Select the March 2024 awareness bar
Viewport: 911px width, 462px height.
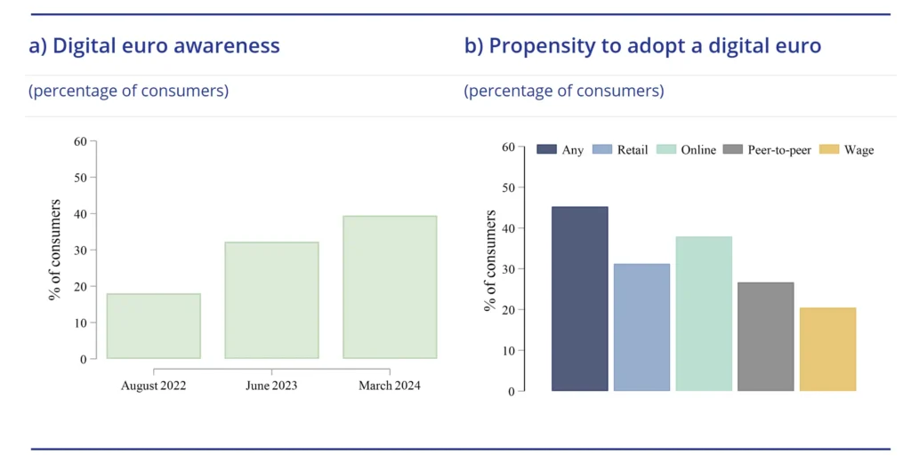[390, 287]
